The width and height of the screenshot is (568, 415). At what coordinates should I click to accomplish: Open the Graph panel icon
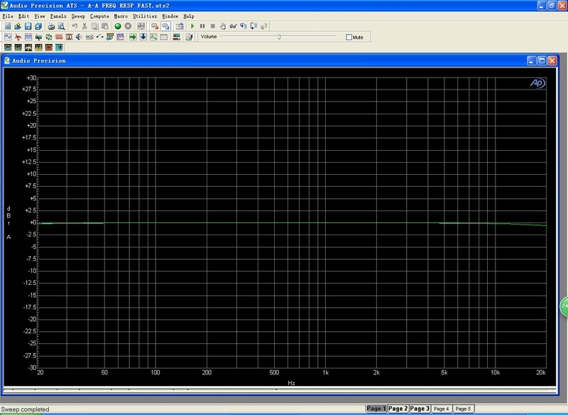click(153, 37)
